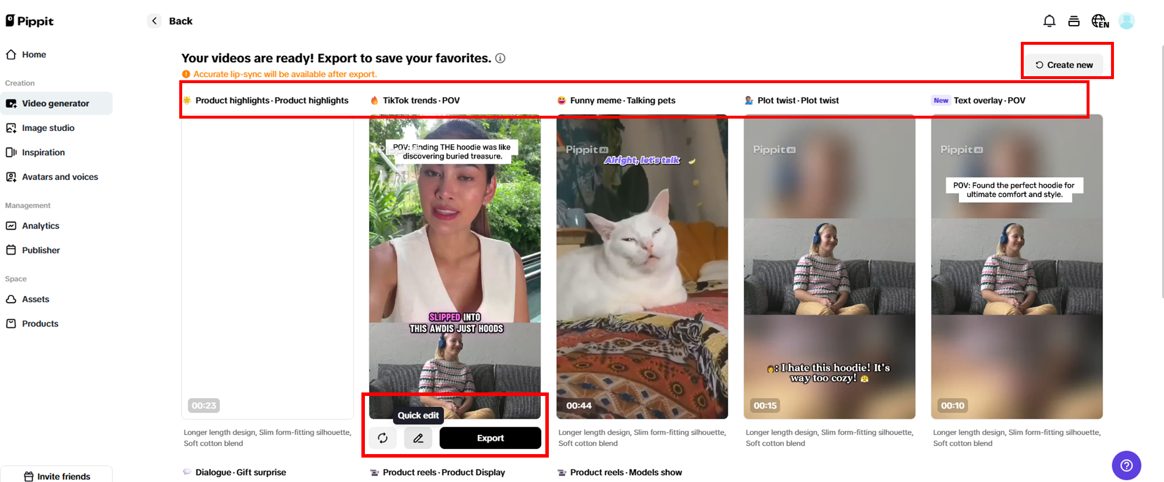Open the Publisher section

[x=41, y=250]
